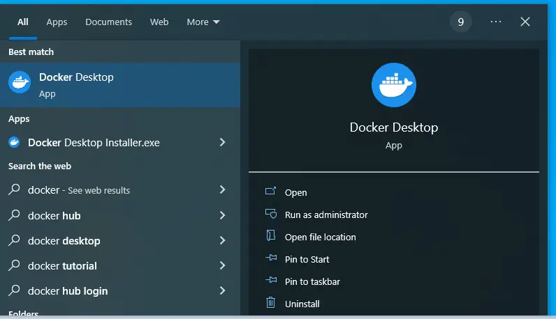The width and height of the screenshot is (556, 319).
Task: Switch to the Web filter tab
Action: 159,22
